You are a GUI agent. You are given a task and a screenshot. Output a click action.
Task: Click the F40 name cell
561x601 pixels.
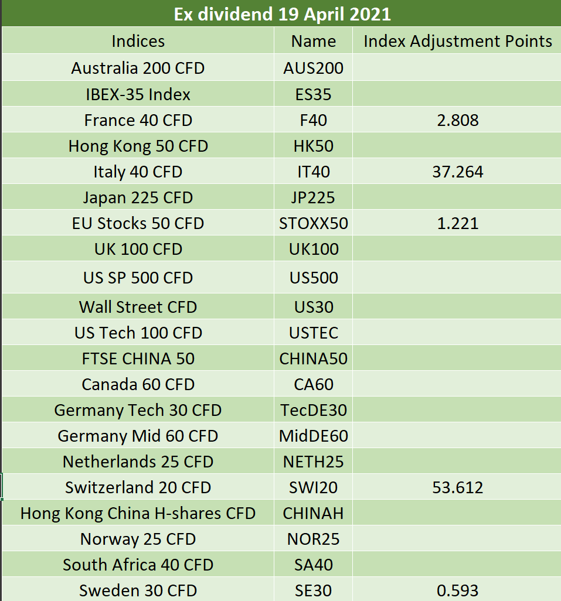[313, 119]
